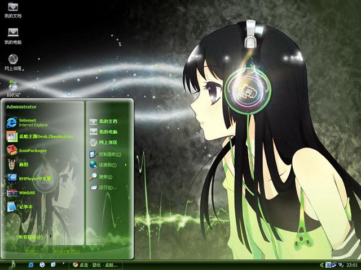
Task: Click the blue tray icon beside the arrow
Action: [328, 265]
